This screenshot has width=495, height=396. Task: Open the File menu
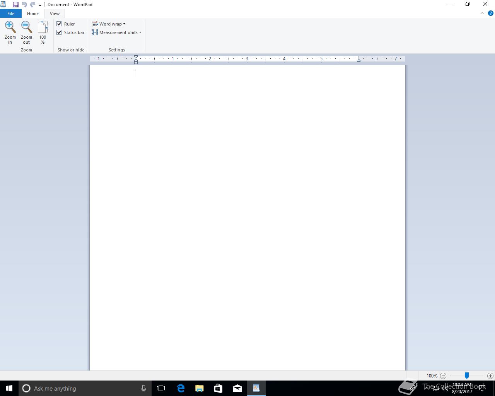pos(11,14)
